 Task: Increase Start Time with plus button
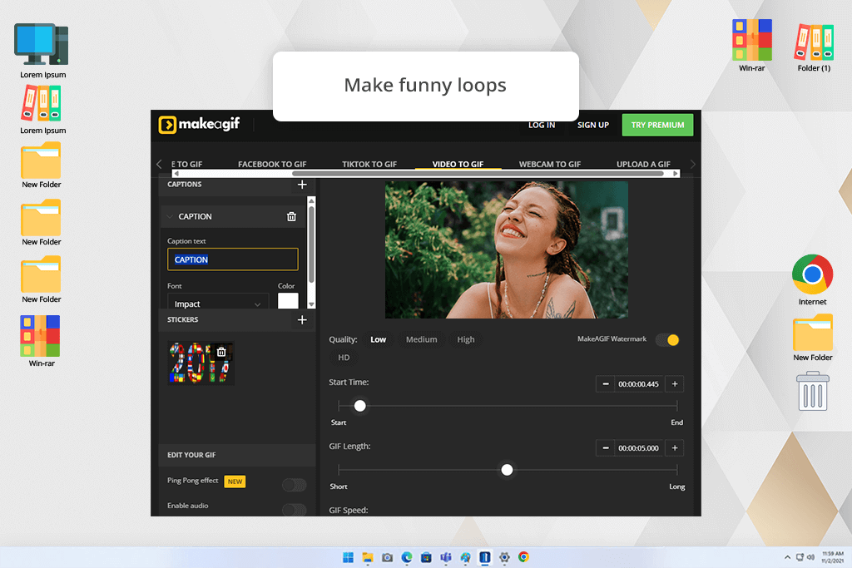click(674, 384)
